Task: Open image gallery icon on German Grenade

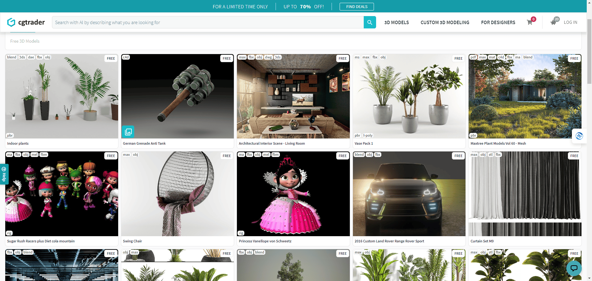Action: pyautogui.click(x=128, y=132)
